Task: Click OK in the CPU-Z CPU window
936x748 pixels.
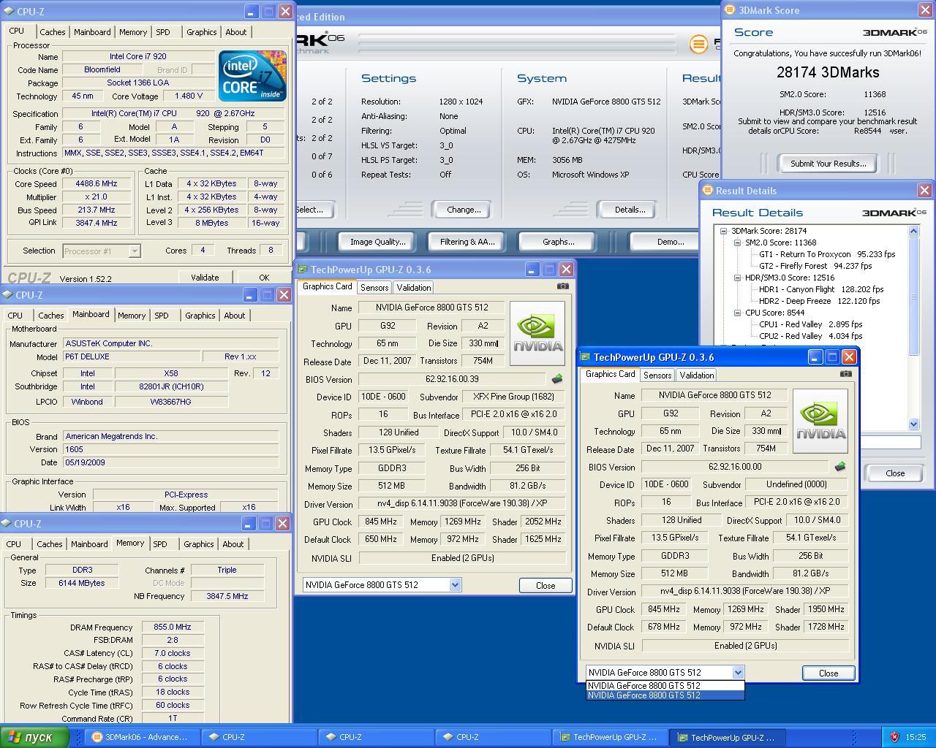Action: pyautogui.click(x=264, y=278)
